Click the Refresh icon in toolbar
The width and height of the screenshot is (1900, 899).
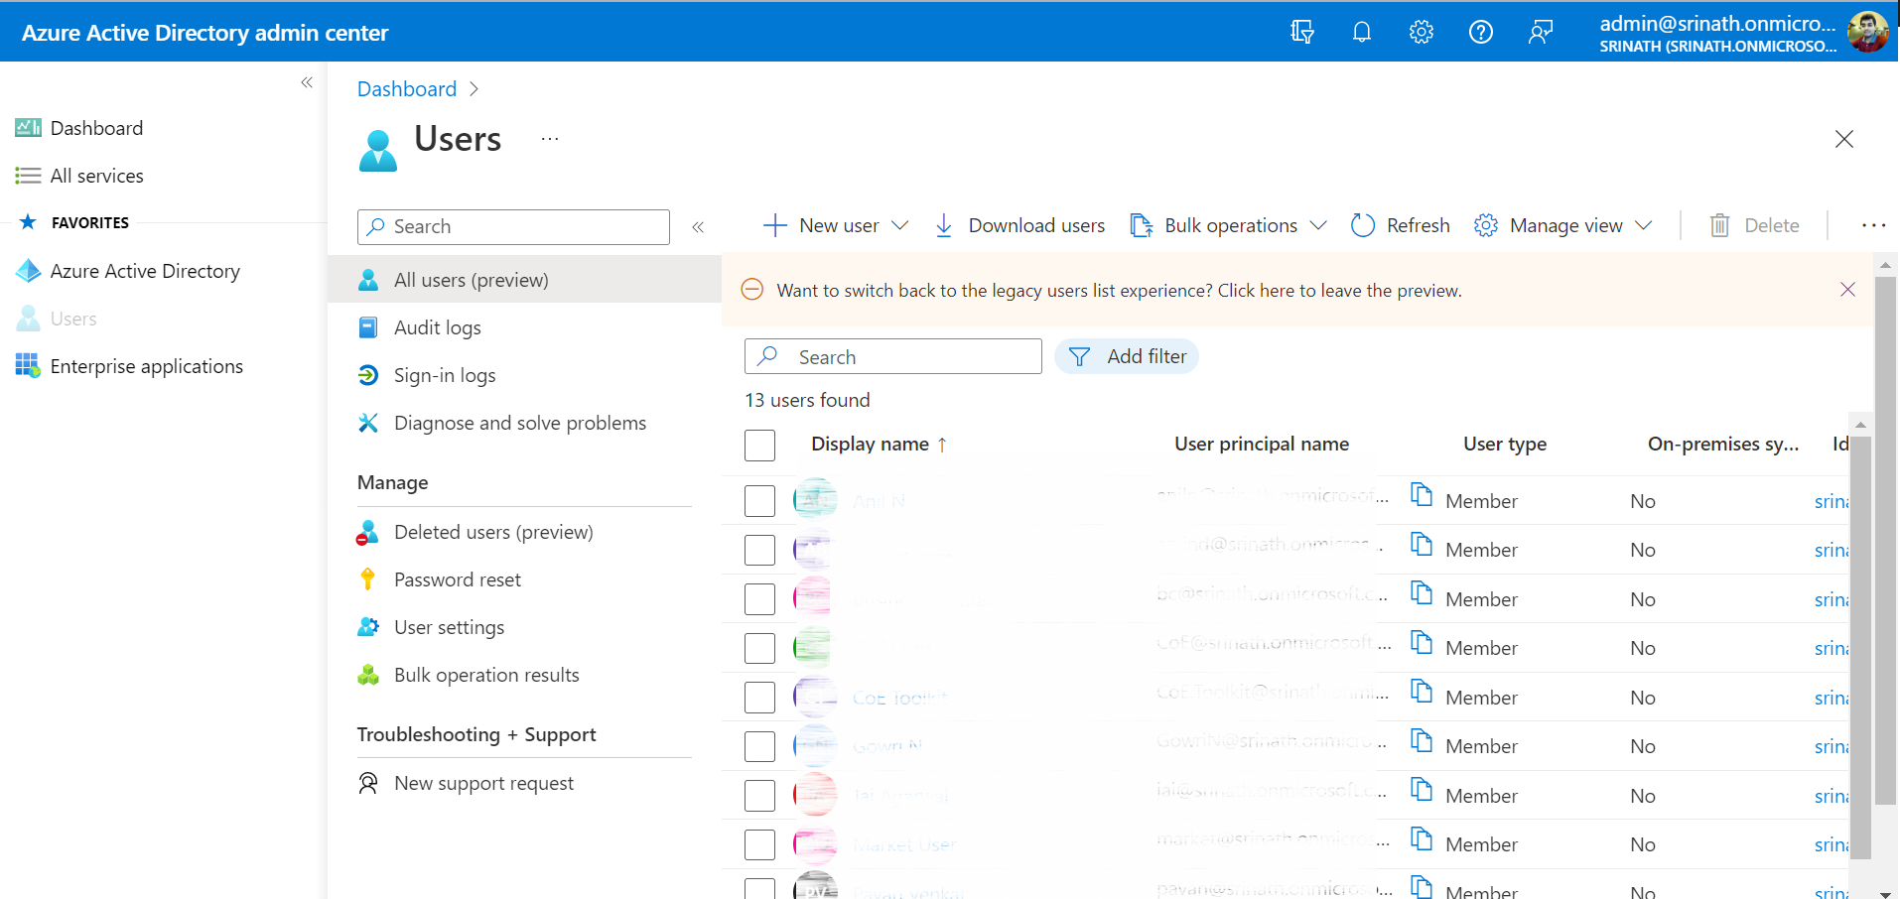(x=1363, y=226)
